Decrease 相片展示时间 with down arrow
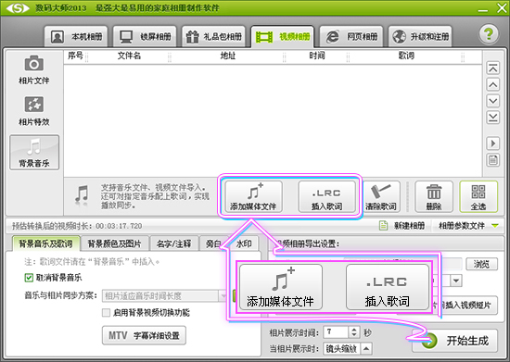Screen dimensions: 510x362 (x=354, y=335)
